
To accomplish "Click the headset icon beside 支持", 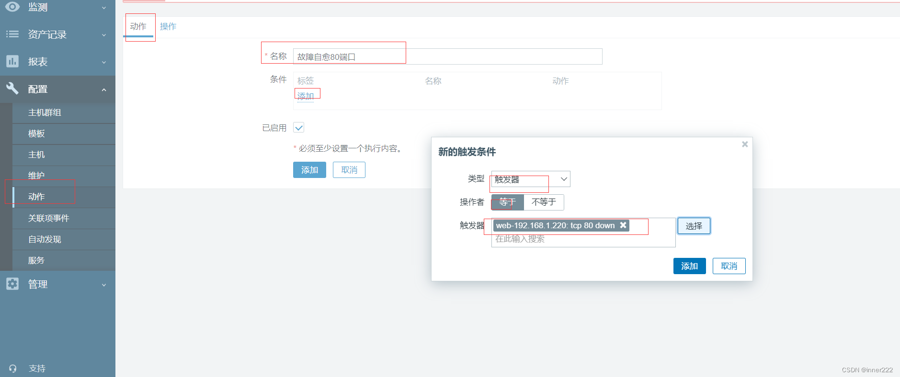I will click(x=13, y=368).
